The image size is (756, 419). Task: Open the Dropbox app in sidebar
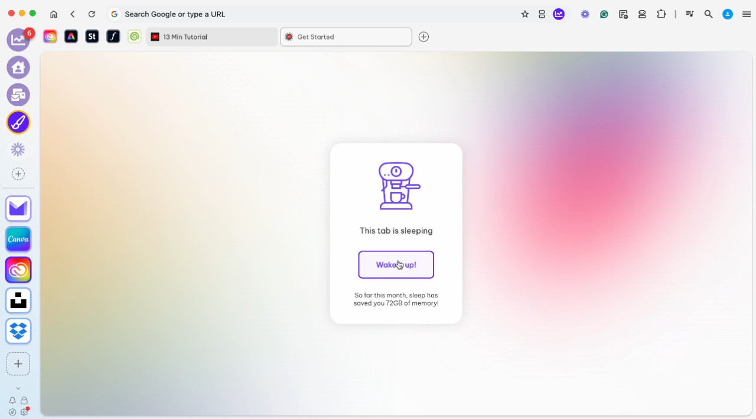click(x=18, y=331)
